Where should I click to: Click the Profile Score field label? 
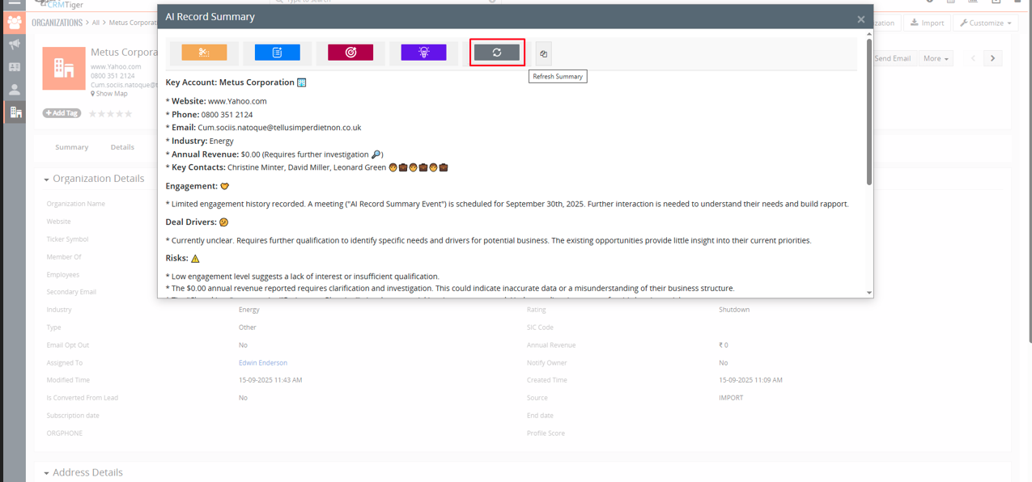[x=546, y=433]
